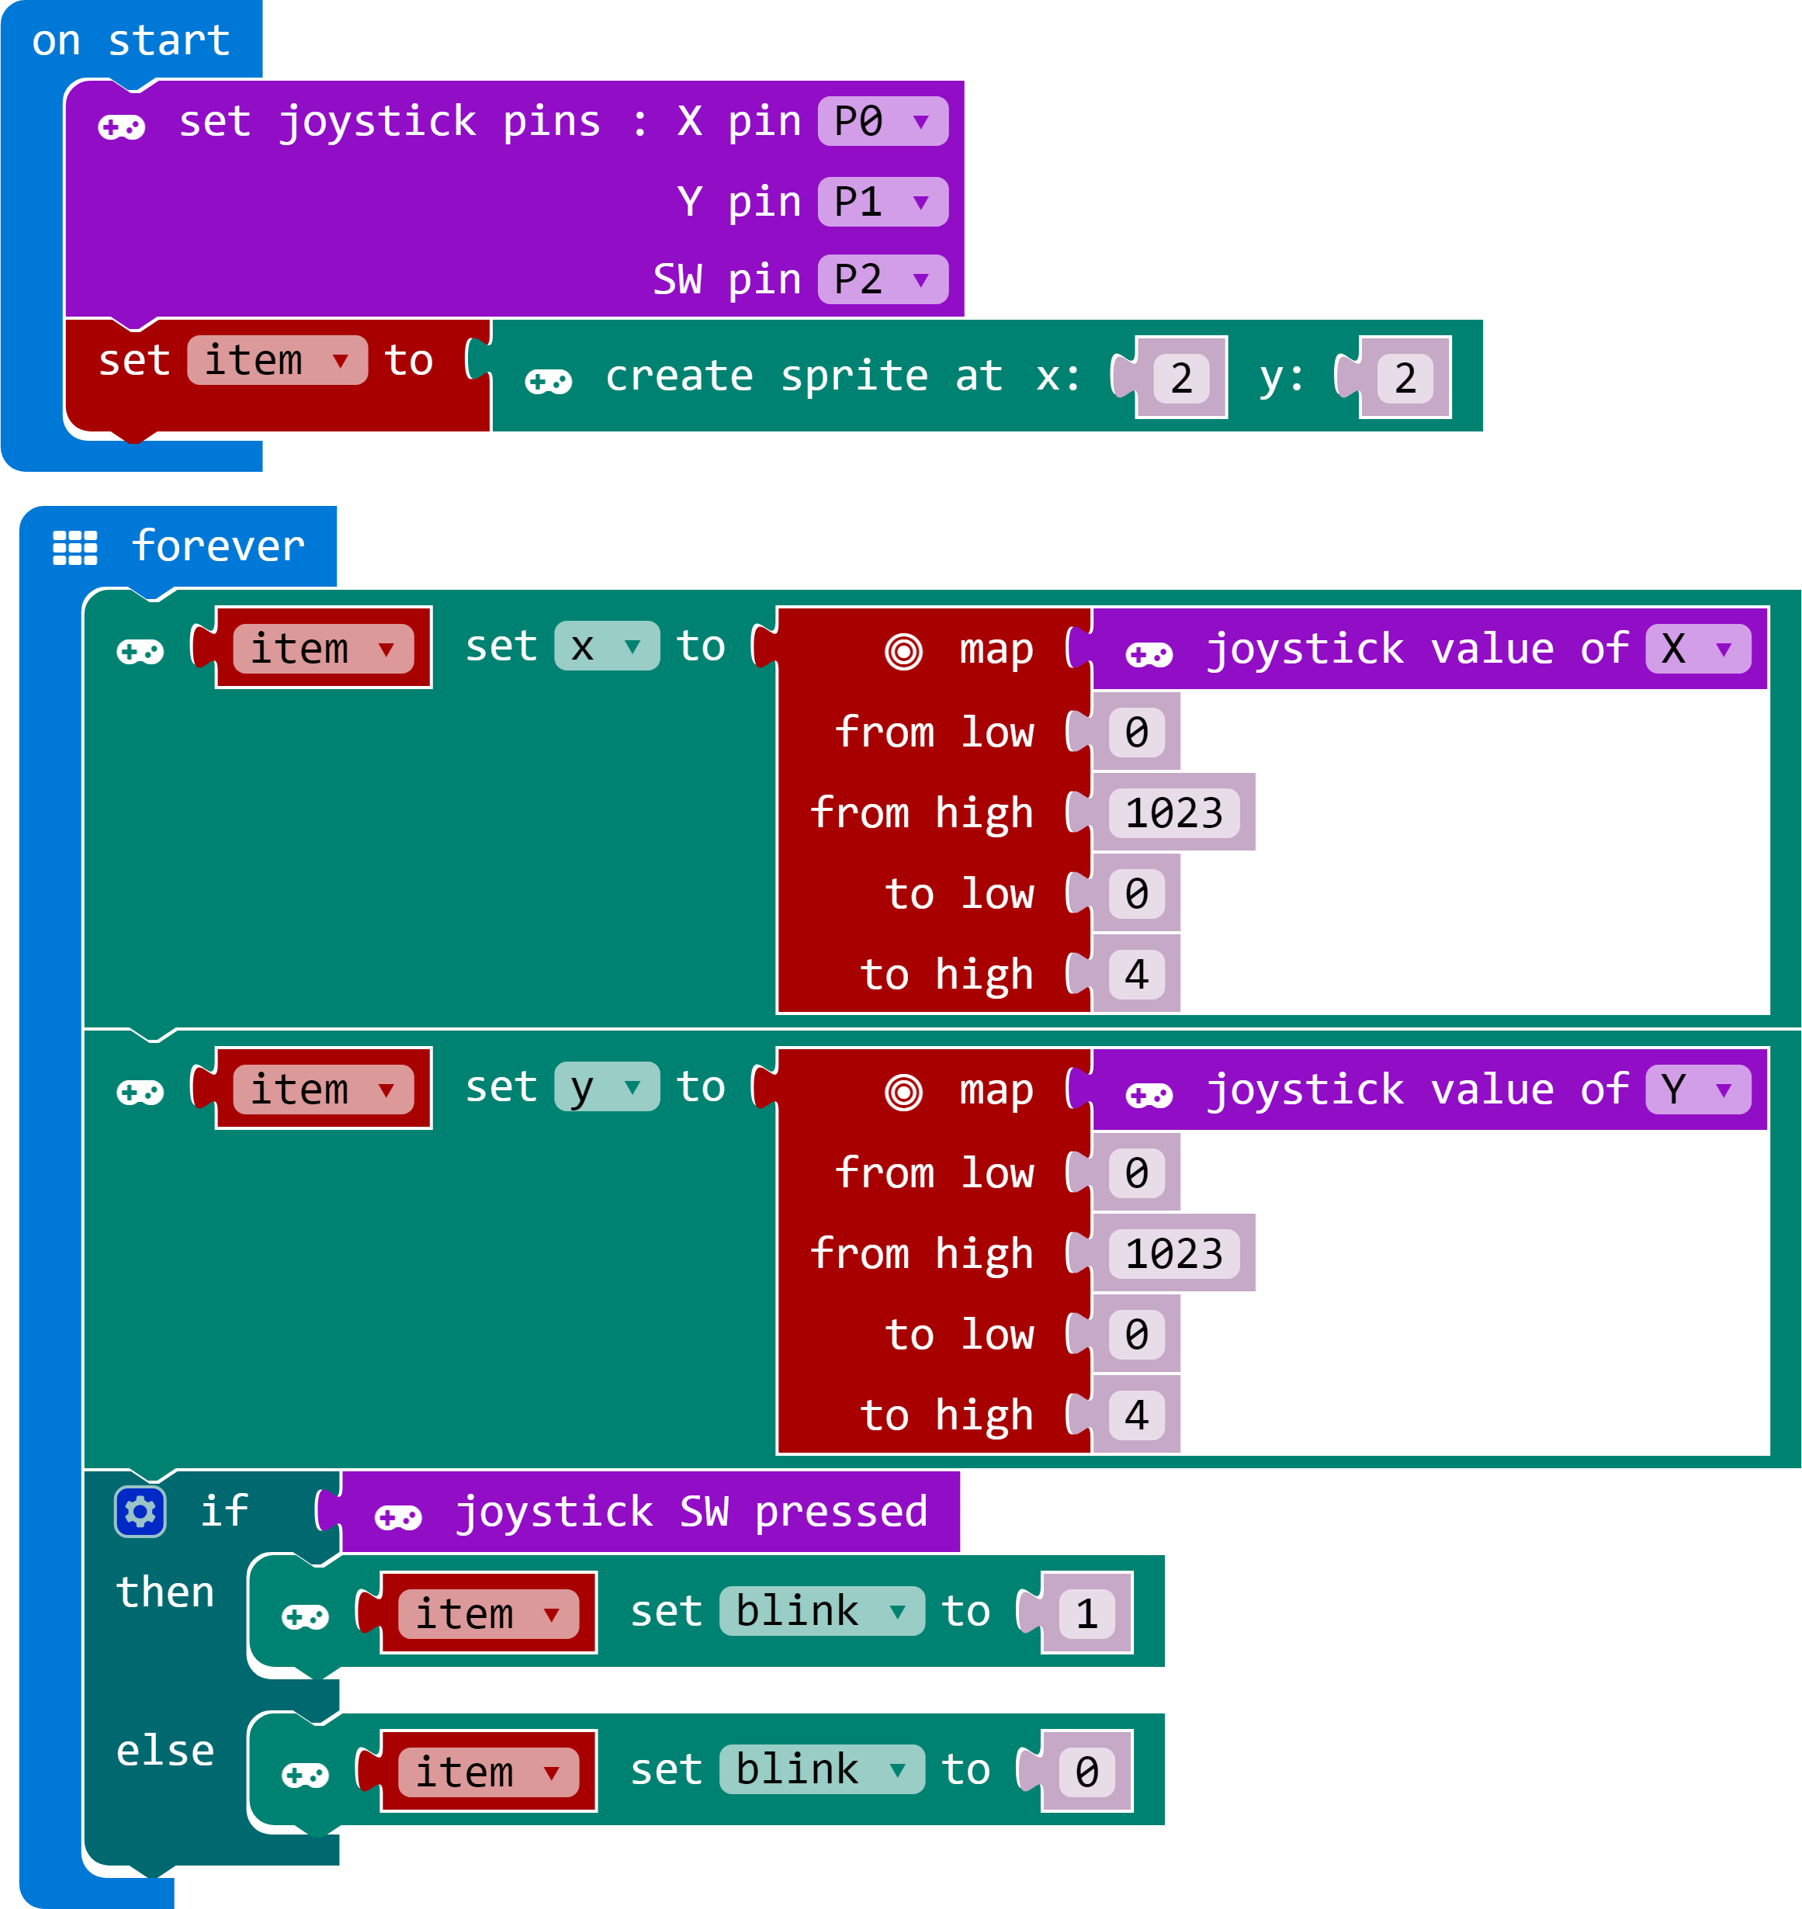1802x1909 pixels.
Task: Click the gamepad icon on create sprite block
Action: click(549, 381)
